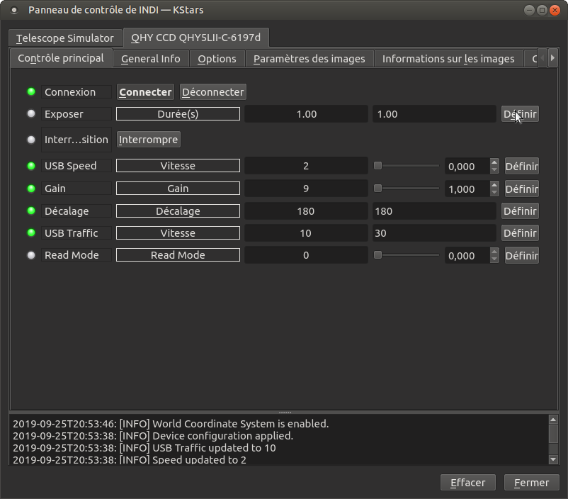Decrease the Read Mode spinbox value
The image size is (568, 499).
pyautogui.click(x=494, y=259)
